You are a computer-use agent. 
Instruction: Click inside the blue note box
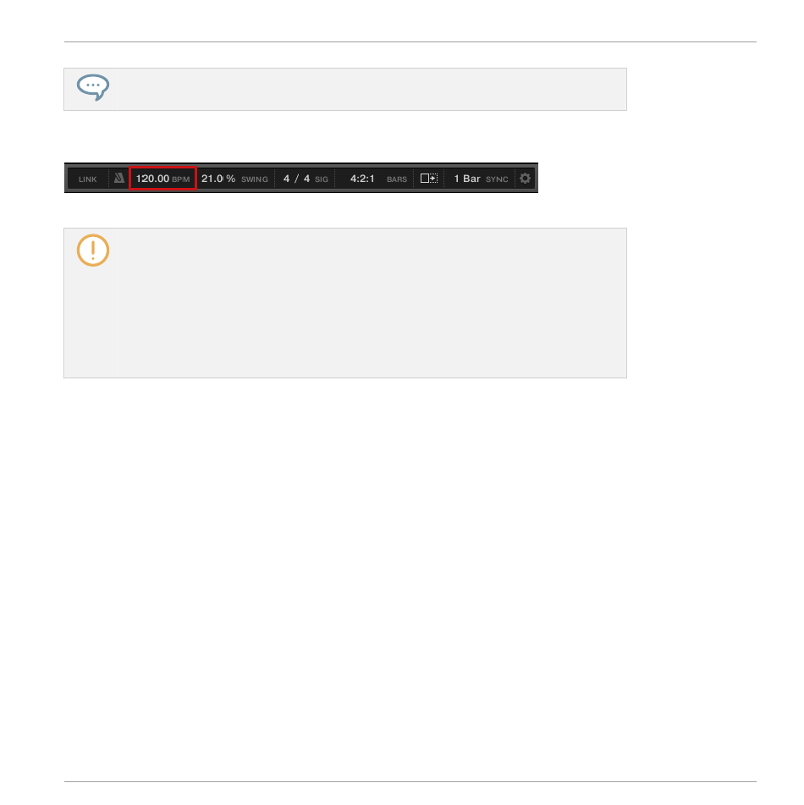[x=345, y=90]
